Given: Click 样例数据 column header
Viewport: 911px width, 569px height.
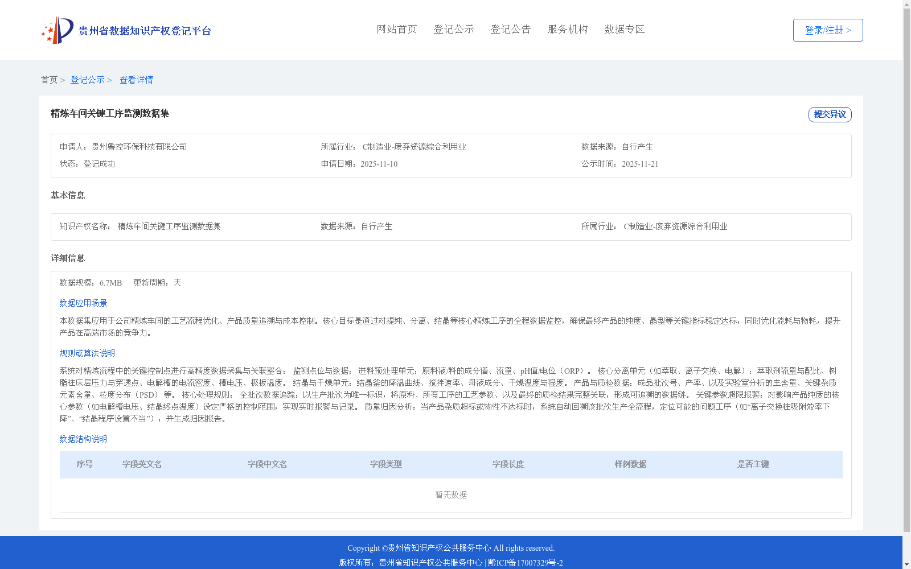Looking at the screenshot, I should [x=631, y=464].
